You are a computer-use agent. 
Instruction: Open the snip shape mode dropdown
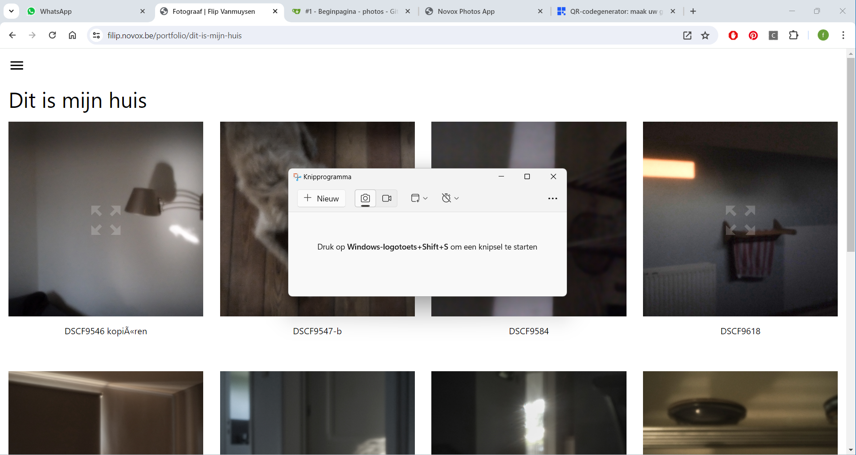tap(419, 198)
